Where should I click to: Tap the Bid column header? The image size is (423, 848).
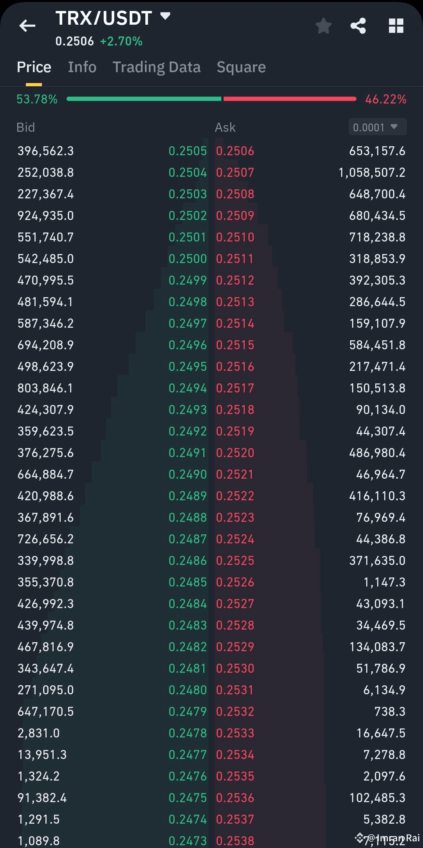[x=25, y=127]
